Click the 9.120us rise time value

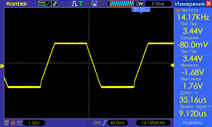pos(193,114)
